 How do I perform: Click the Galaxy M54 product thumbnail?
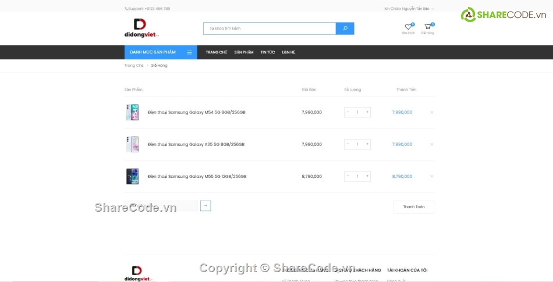click(133, 112)
